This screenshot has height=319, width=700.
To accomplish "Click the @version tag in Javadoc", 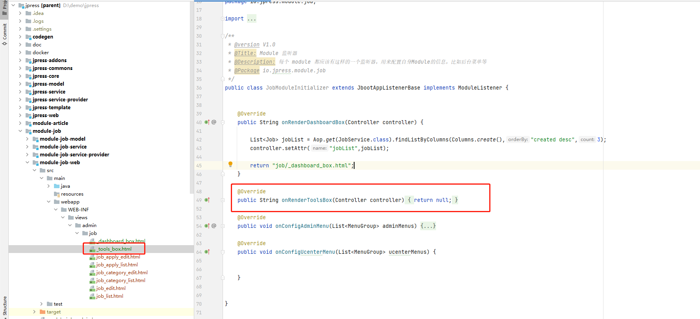I will click(x=247, y=44).
